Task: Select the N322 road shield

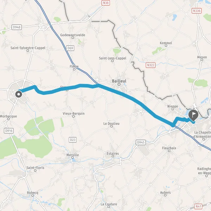Action: click(151, 65)
